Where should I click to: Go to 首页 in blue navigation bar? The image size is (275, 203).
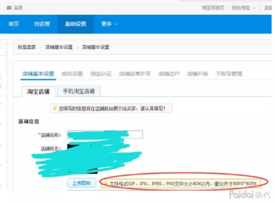tap(14, 24)
